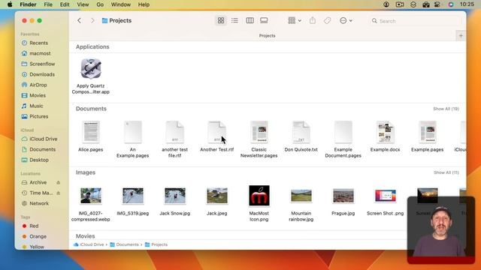Click Documents in the path bar
481x270 pixels.
click(x=124, y=244)
